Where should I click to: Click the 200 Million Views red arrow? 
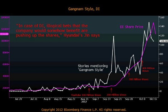coord(111,90)
